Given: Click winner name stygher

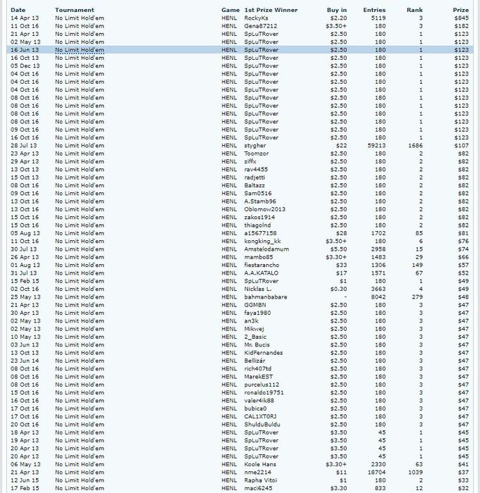Looking at the screenshot, I should point(255,146).
